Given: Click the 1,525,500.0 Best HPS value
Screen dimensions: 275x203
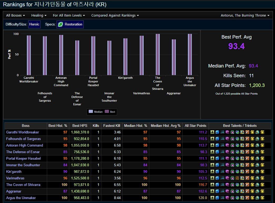Looking at the screenshot, I should [x=80, y=178].
